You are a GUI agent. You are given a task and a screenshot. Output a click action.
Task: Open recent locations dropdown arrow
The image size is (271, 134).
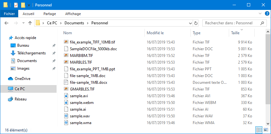24,23
